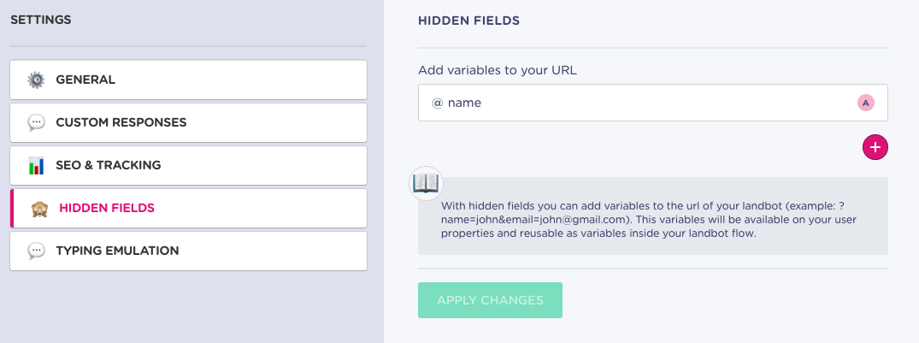Go to SEO & Tracking settings
919x343 pixels.
pyautogui.click(x=188, y=165)
